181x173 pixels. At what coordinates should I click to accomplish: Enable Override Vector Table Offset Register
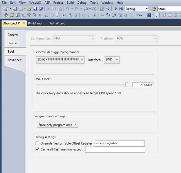pyautogui.click(x=38, y=143)
